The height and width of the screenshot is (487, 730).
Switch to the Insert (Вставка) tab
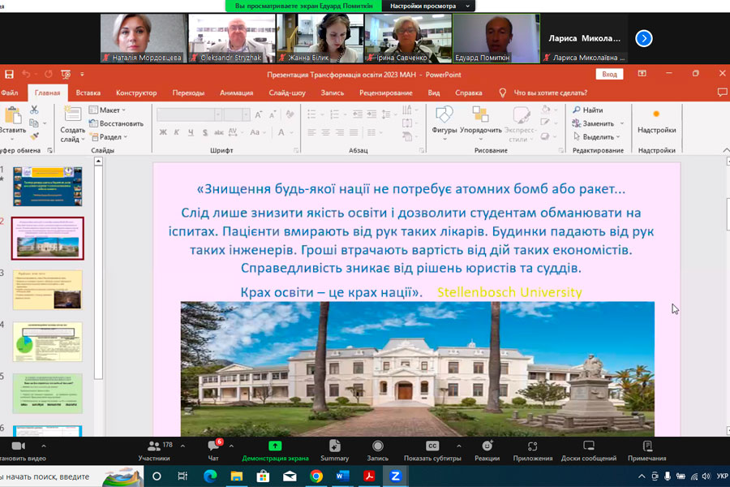88,93
